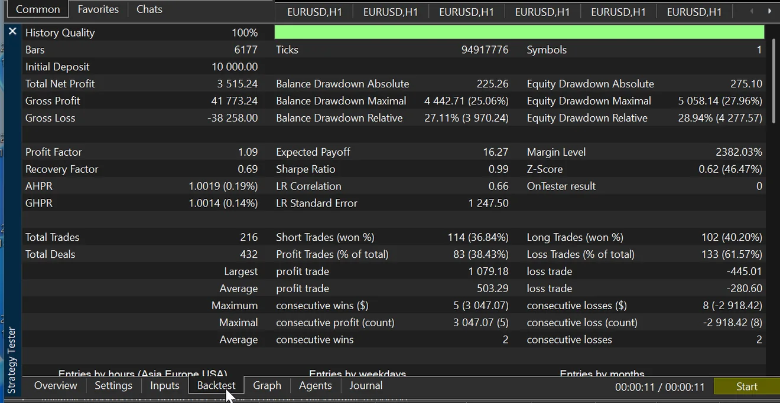The width and height of the screenshot is (780, 403).
Task: Switch to the Inputs tab
Action: 165,385
